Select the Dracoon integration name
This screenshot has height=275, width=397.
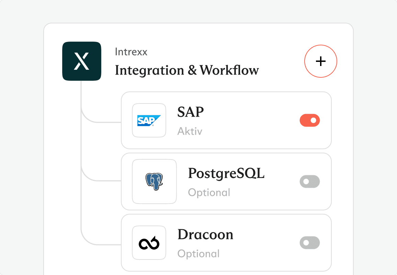coord(205,234)
